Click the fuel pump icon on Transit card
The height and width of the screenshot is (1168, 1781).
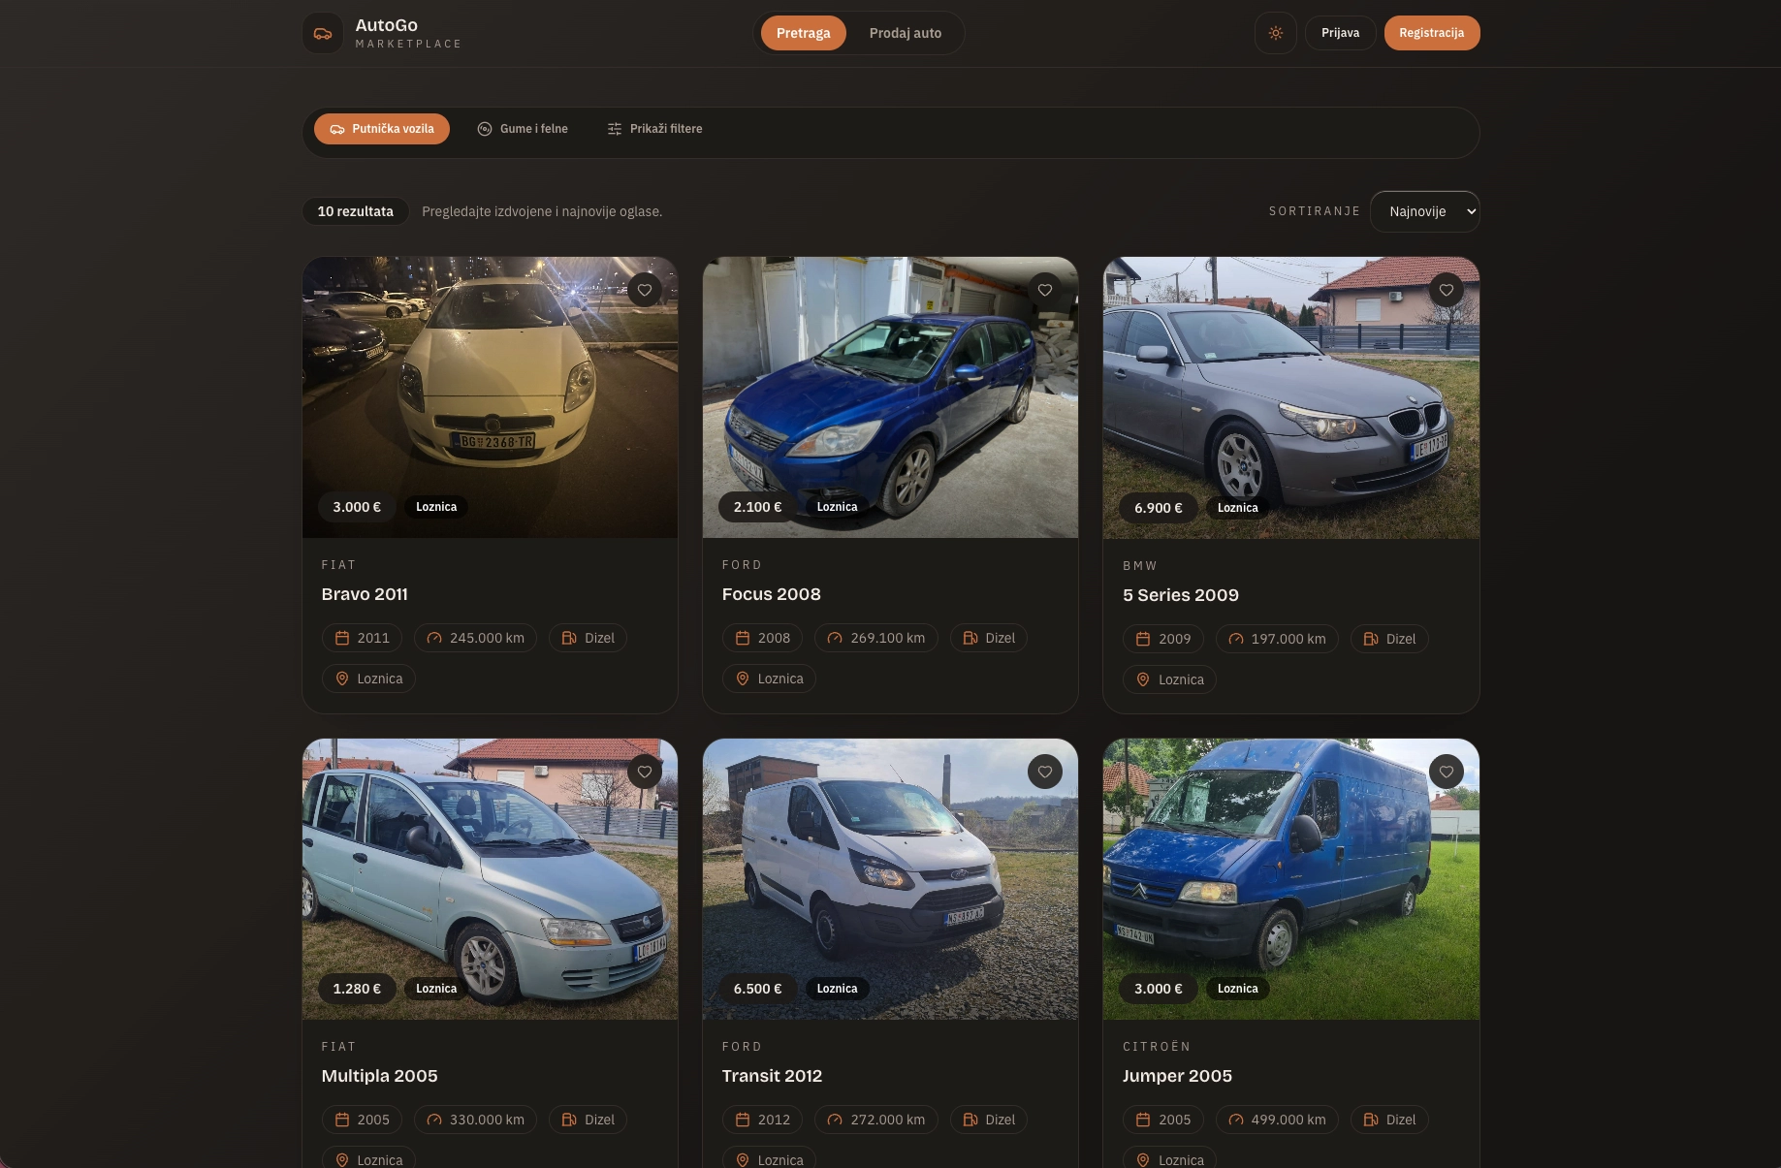[x=970, y=1120]
